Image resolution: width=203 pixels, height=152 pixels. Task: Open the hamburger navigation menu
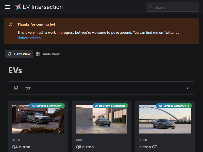(8, 7)
